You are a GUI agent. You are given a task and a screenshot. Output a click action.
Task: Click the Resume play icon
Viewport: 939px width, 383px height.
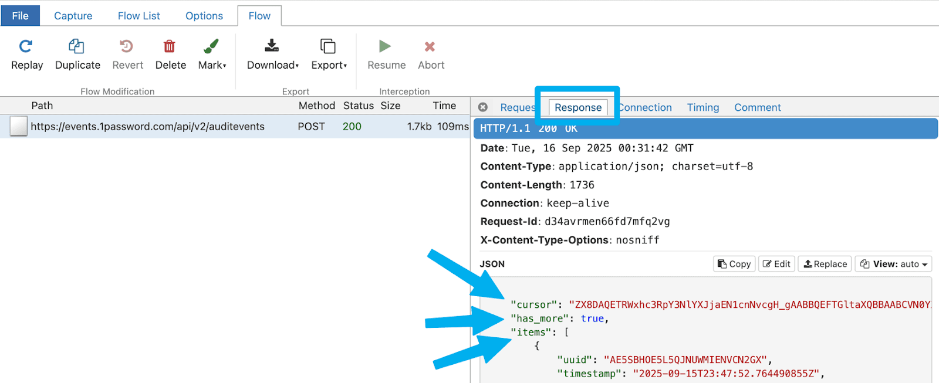pyautogui.click(x=386, y=46)
